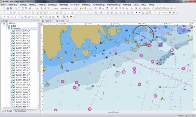Open the 文件(F) menu
196x117 pixels.
[4, 5]
